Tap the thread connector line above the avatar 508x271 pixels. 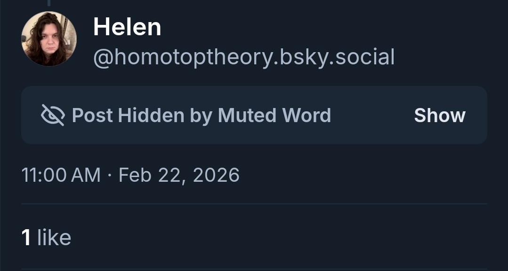tap(48, 3)
